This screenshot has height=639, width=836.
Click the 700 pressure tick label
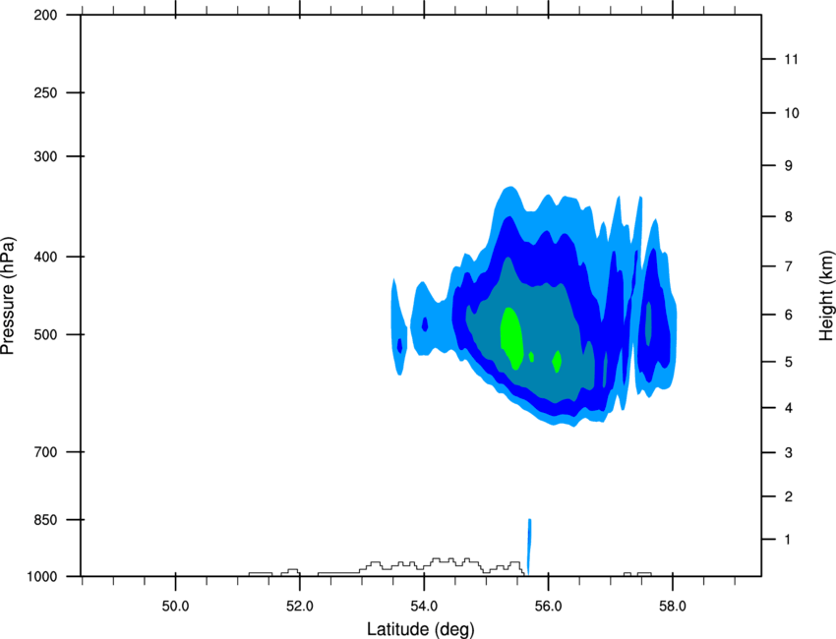tap(46, 452)
